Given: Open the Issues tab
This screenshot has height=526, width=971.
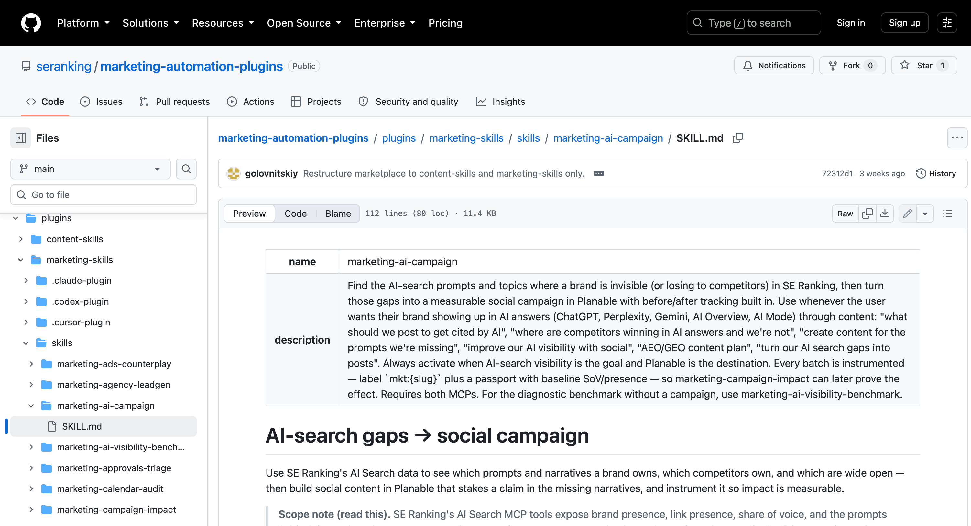Looking at the screenshot, I should coord(101,102).
